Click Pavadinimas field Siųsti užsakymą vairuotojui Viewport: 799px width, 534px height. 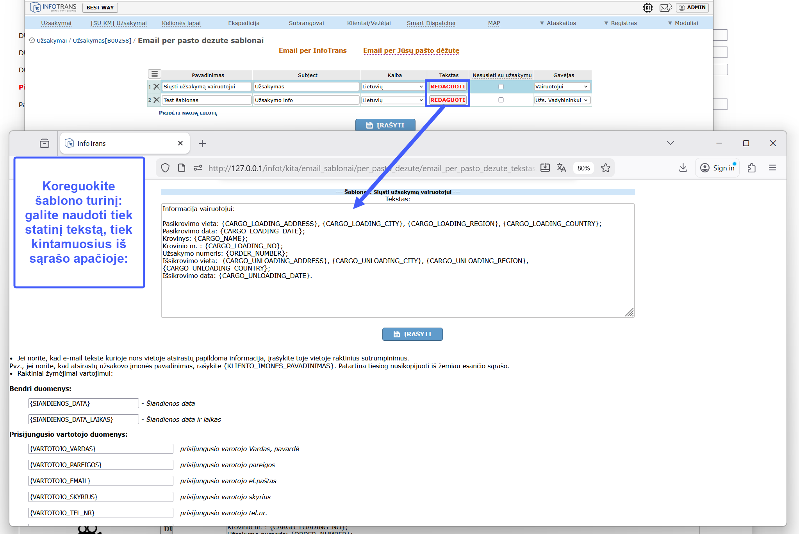click(x=207, y=87)
